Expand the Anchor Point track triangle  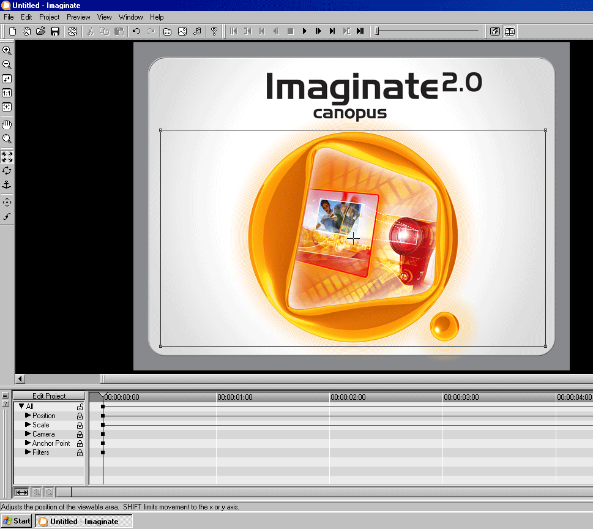pos(28,443)
